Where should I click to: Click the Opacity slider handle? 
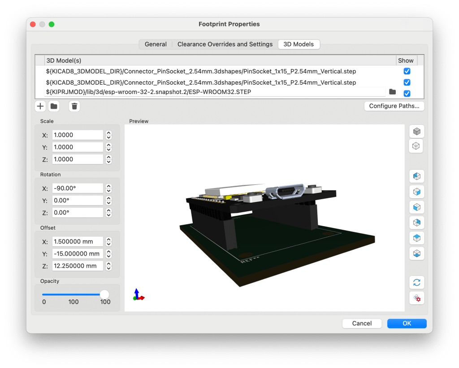(x=104, y=294)
